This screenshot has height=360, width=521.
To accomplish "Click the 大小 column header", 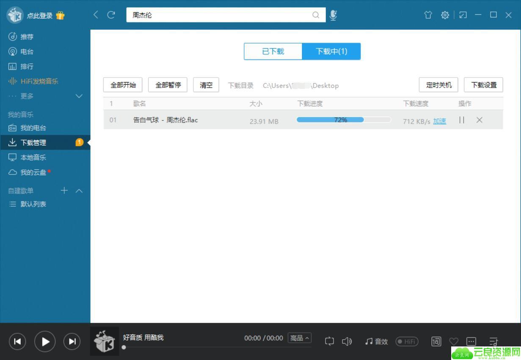I will (256, 103).
